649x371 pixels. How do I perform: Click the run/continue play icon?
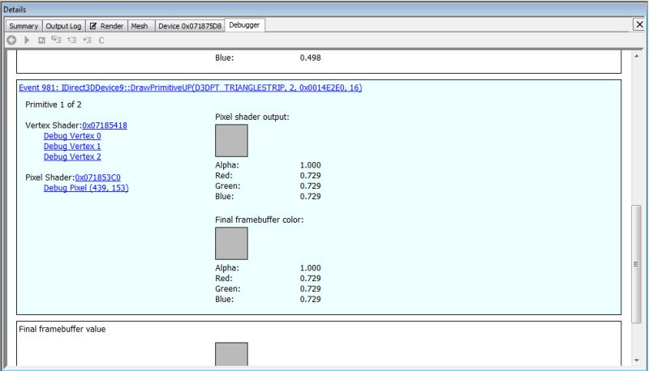coord(27,40)
